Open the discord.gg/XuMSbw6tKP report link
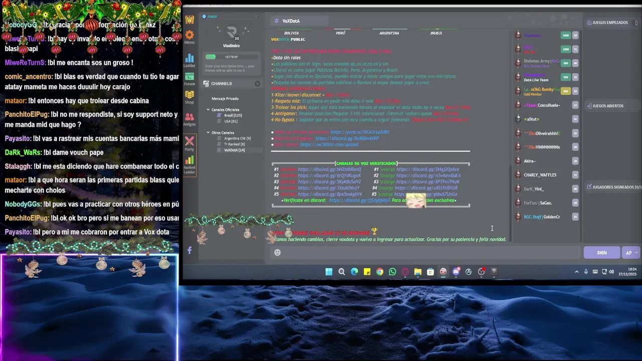 pyautogui.click(x=347, y=138)
